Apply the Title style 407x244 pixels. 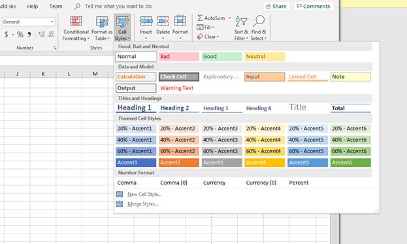308,108
